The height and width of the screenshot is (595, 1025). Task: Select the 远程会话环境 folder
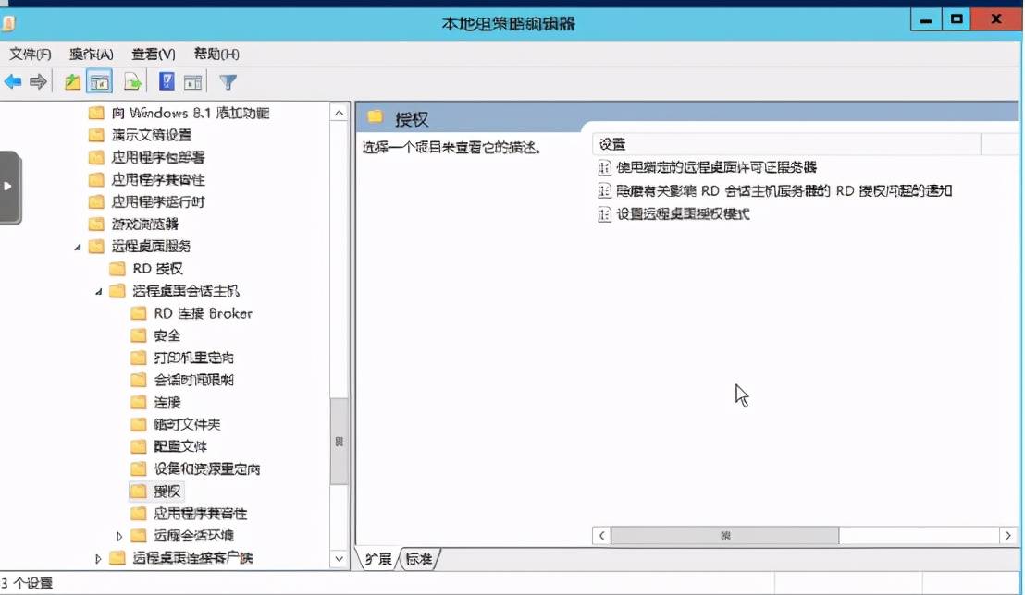point(181,536)
